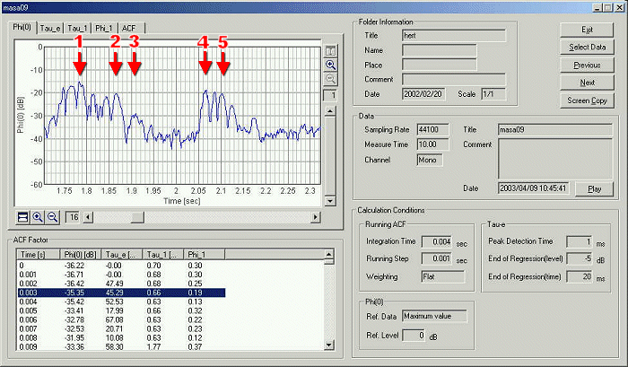Click the Folder Information Place field
Viewport: 628px width, 367px height.
click(x=440, y=65)
